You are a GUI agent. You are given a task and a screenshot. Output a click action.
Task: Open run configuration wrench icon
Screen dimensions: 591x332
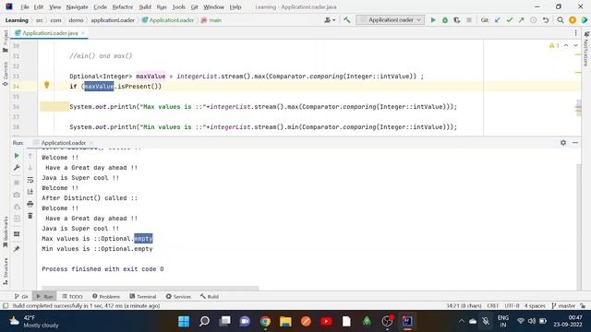pyautogui.click(x=17, y=168)
